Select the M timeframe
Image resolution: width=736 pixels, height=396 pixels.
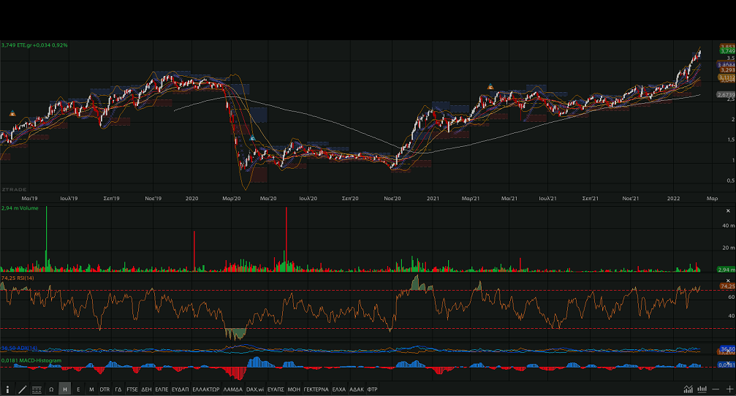(x=91, y=389)
